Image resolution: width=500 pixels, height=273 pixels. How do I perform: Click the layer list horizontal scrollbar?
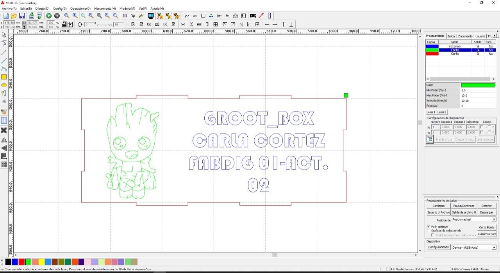(x=461, y=79)
